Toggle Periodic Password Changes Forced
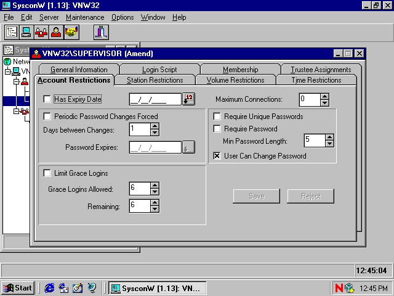 47,117
